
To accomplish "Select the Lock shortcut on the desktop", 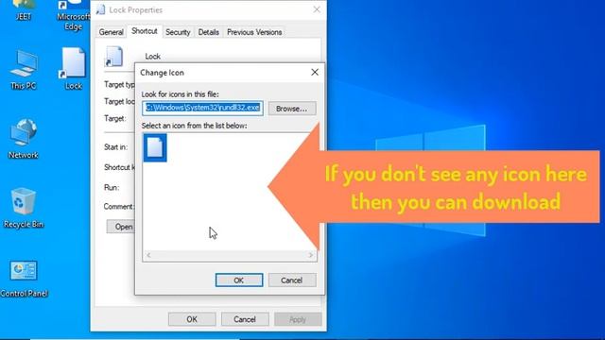I will click(x=73, y=69).
